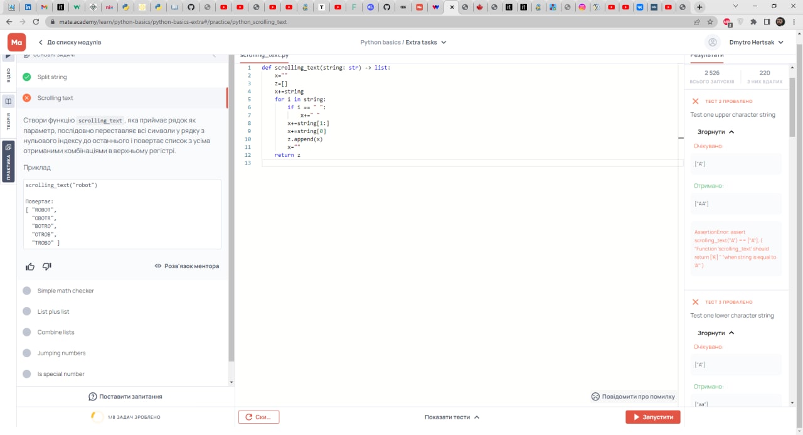Screen dimensions: 803x435
Task: Reload the page in browser
Action: point(36,21)
